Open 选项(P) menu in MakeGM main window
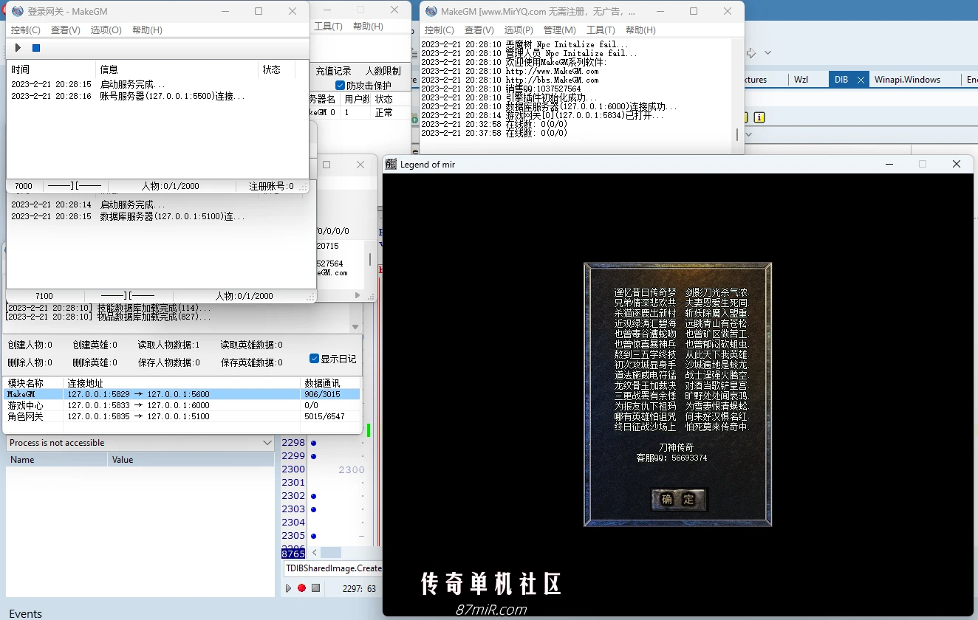Viewport: 978px width, 620px height. 519,30
